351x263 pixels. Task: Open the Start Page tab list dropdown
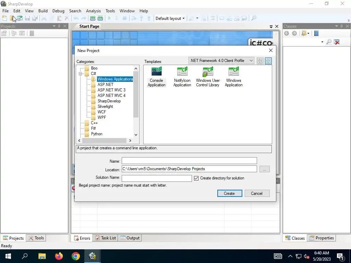(x=271, y=26)
